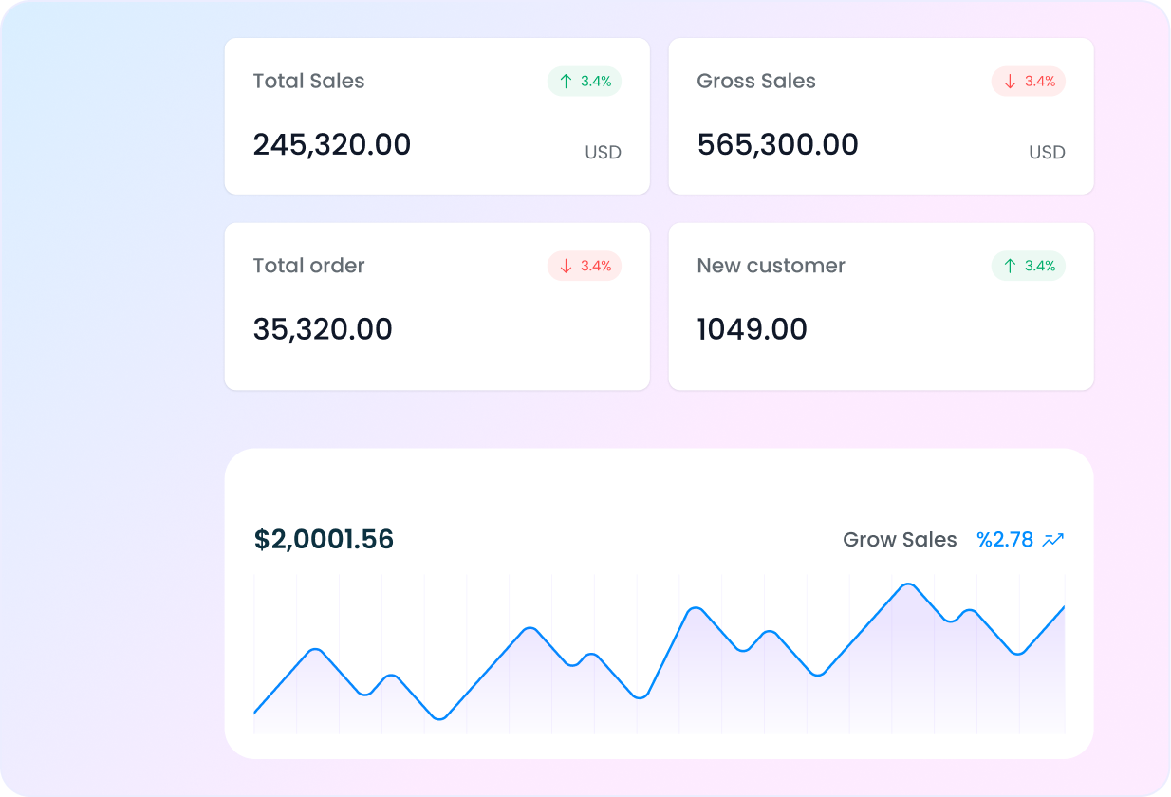The width and height of the screenshot is (1171, 797).
Task: Select the 1049.00 new customer value
Action: point(752,330)
